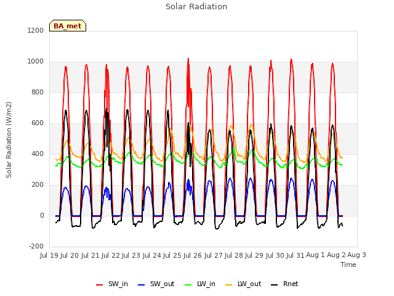Toggle SW_in series in legend
This screenshot has width=394, height=296.
(112, 284)
